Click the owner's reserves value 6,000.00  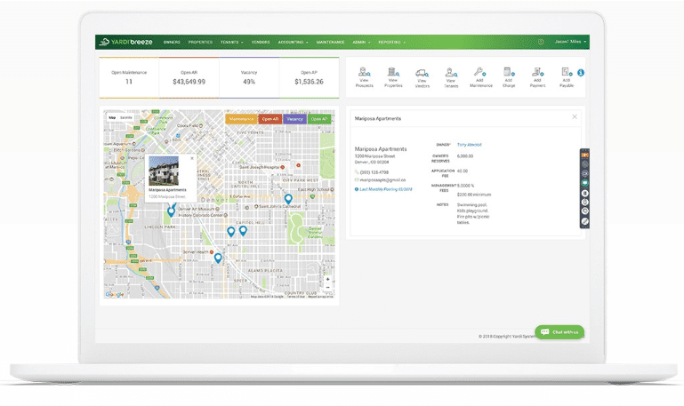(x=465, y=156)
